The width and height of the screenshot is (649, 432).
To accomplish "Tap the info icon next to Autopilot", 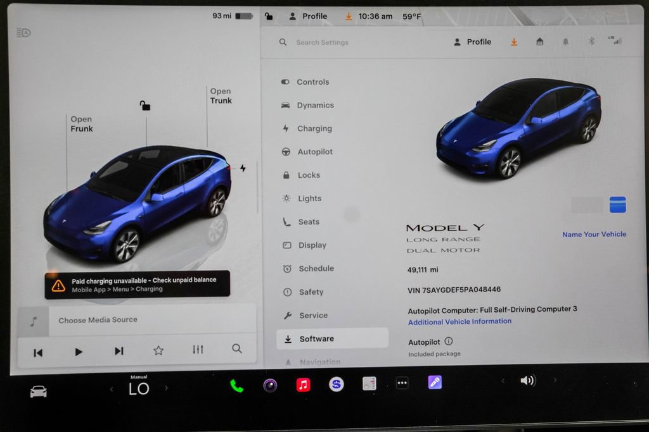I will 449,341.
